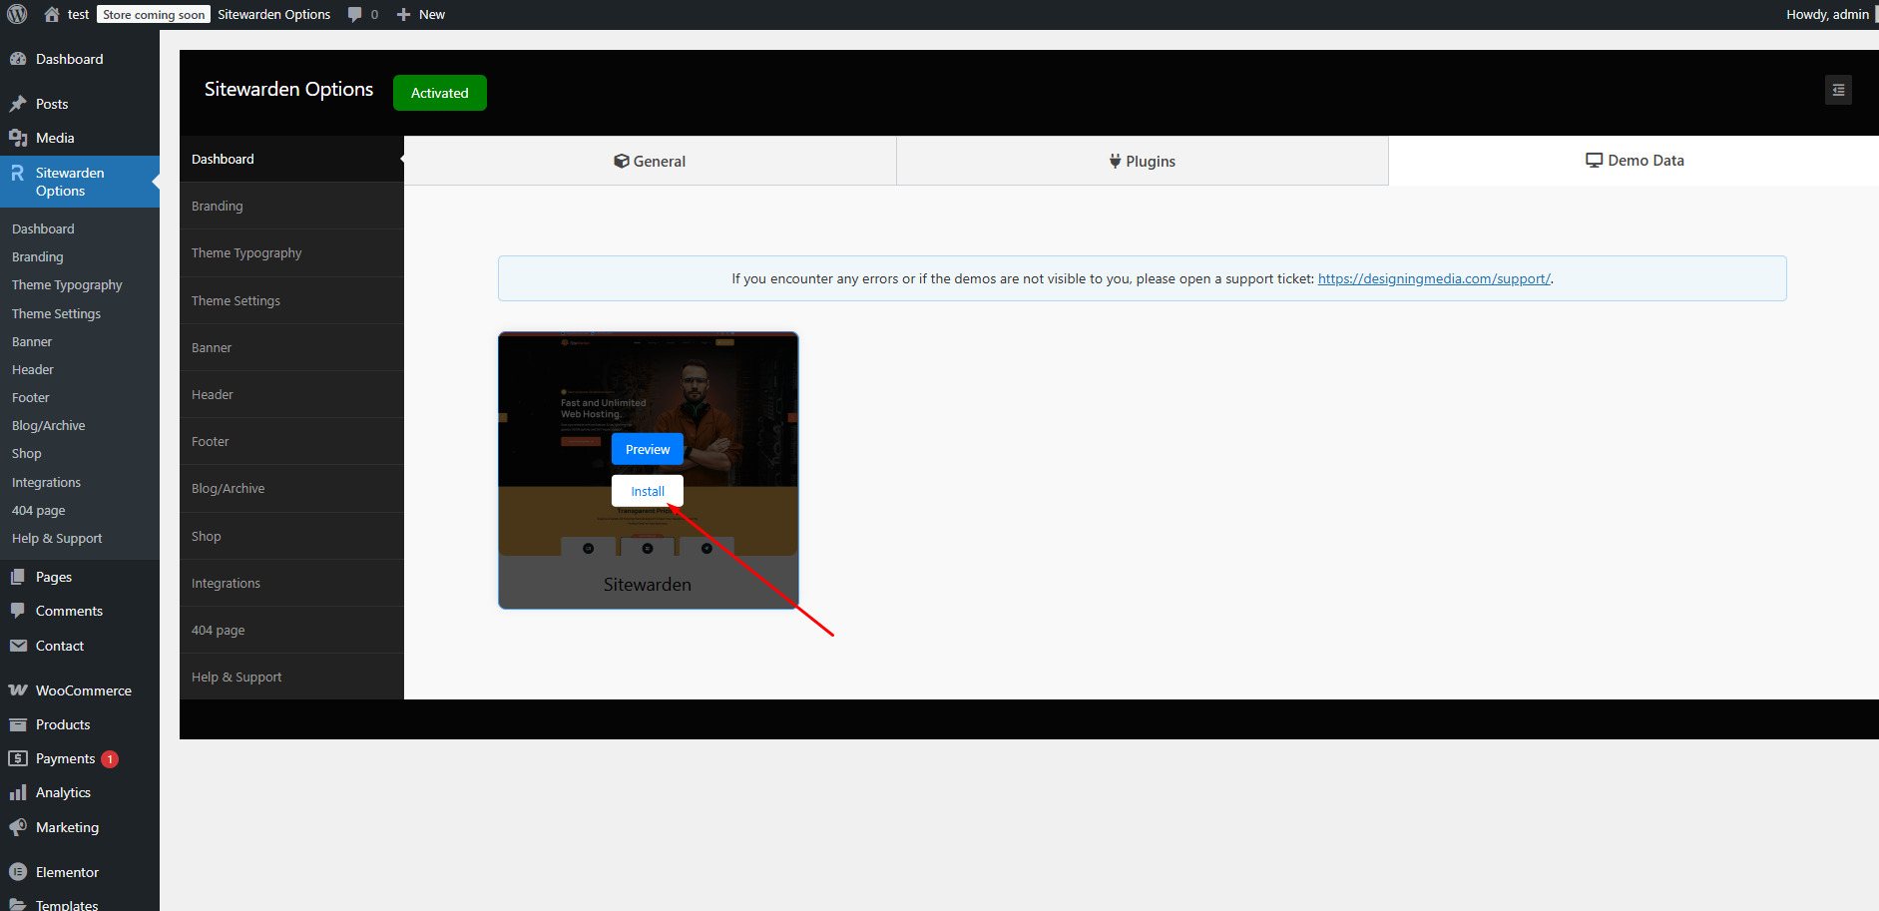Image resolution: width=1879 pixels, height=911 pixels.
Task: Click Dashboard in the Sitewarden submenu of the WordPress sidebar
Action: point(43,228)
